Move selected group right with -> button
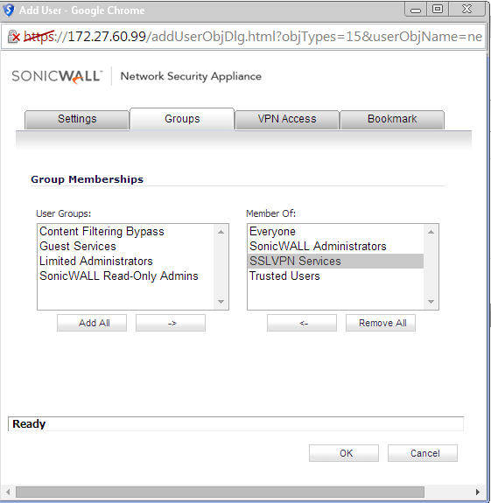Image resolution: width=491 pixels, height=503 pixels. coord(171,323)
